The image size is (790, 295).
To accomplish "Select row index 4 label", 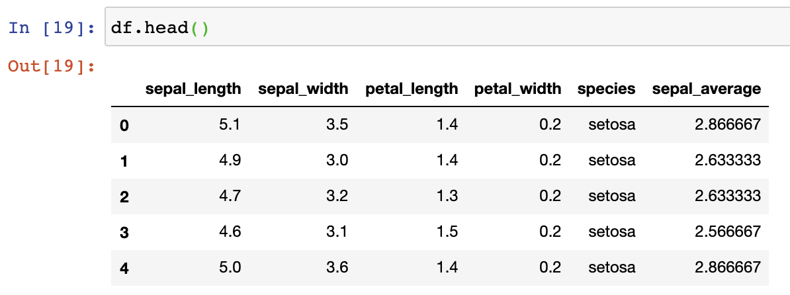I will click(124, 268).
